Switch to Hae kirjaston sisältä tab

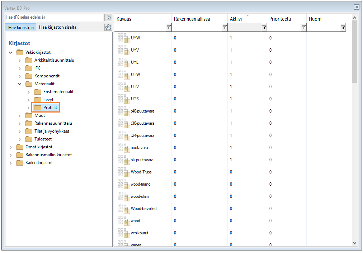(57, 27)
